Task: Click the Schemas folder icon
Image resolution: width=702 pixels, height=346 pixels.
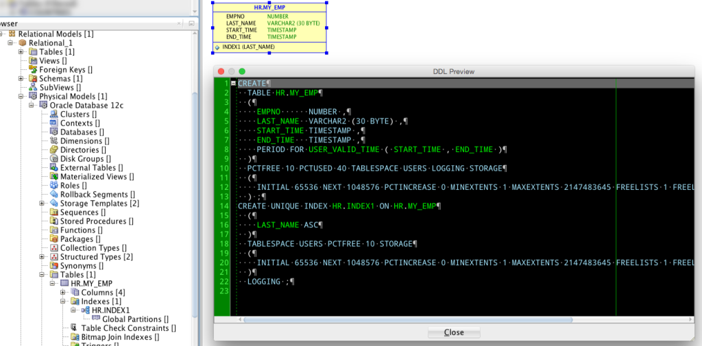Action: [33, 79]
